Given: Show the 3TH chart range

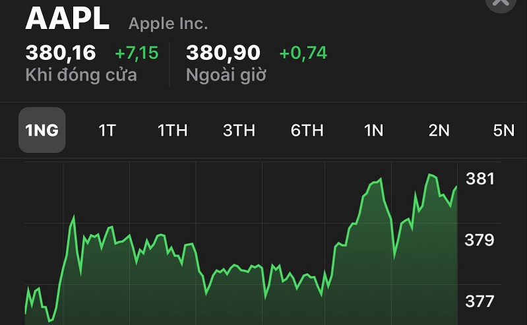Looking at the screenshot, I should tap(239, 130).
